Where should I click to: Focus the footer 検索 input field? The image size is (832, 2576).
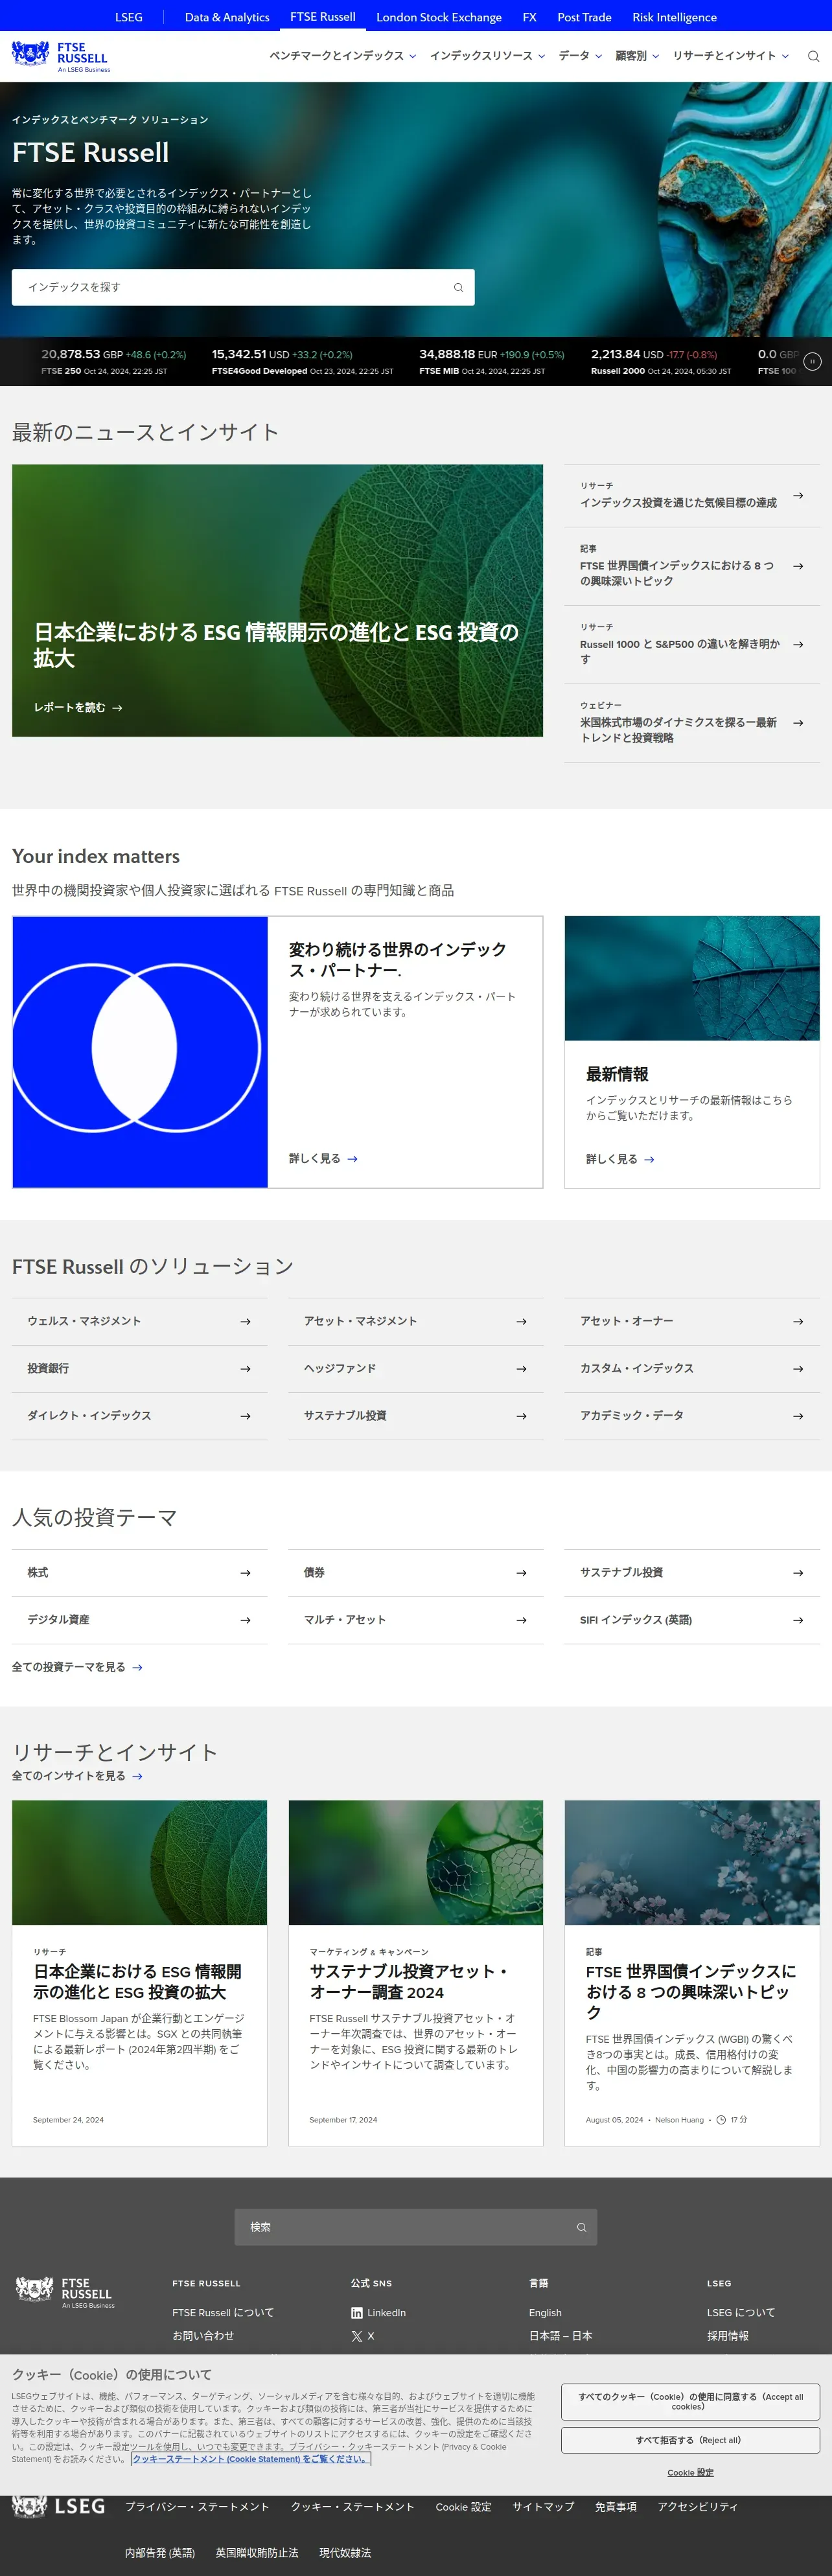tap(416, 2227)
